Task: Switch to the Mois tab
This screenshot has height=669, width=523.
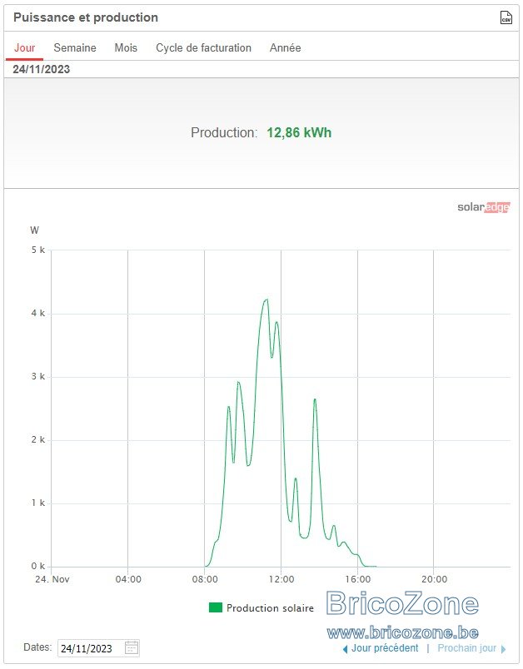Action: point(126,47)
